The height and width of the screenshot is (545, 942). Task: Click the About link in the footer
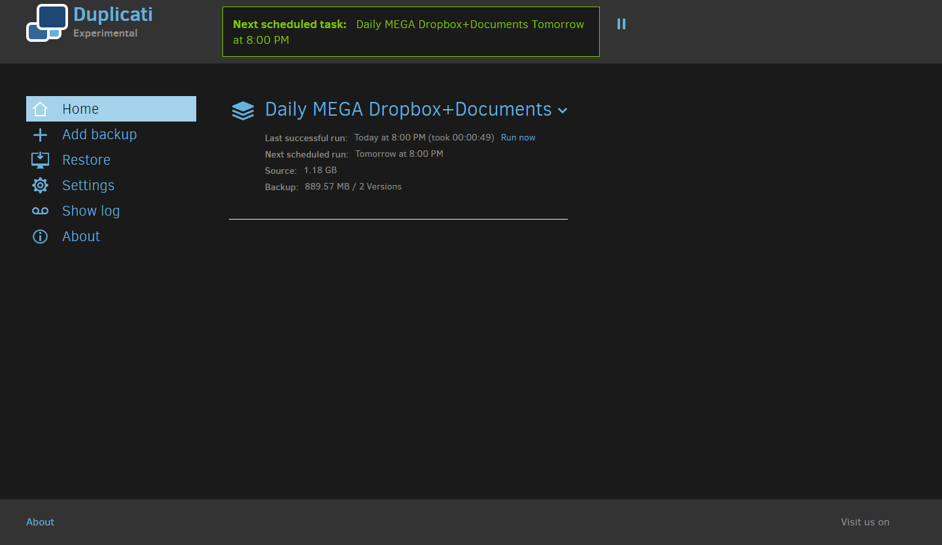[x=40, y=522]
